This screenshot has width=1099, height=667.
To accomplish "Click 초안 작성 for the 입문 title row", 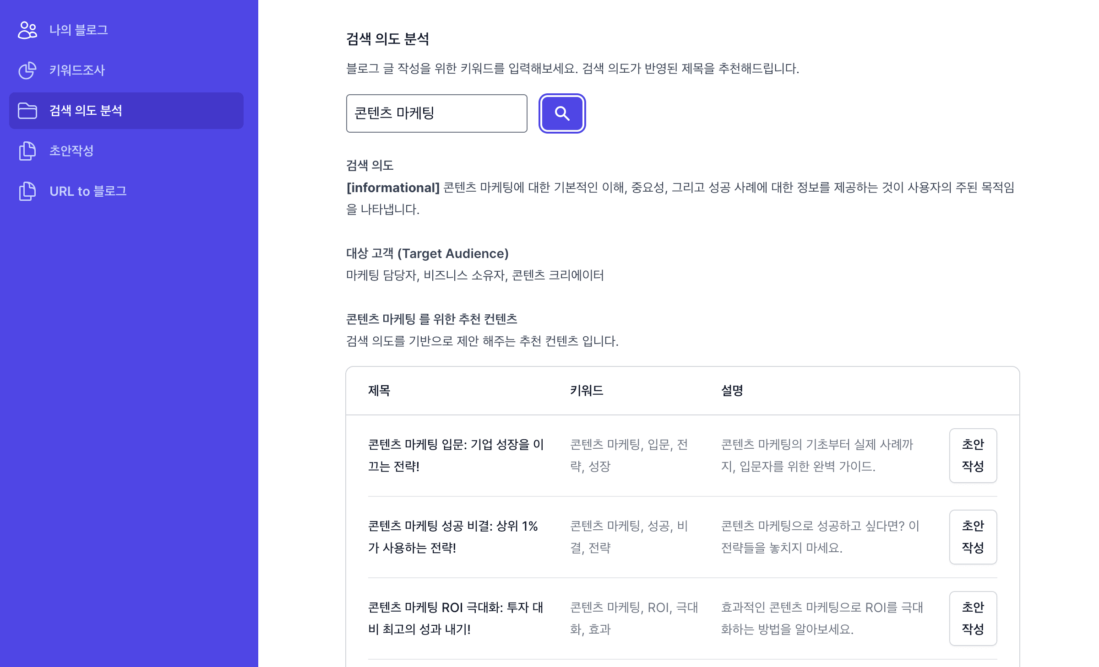I will [973, 455].
